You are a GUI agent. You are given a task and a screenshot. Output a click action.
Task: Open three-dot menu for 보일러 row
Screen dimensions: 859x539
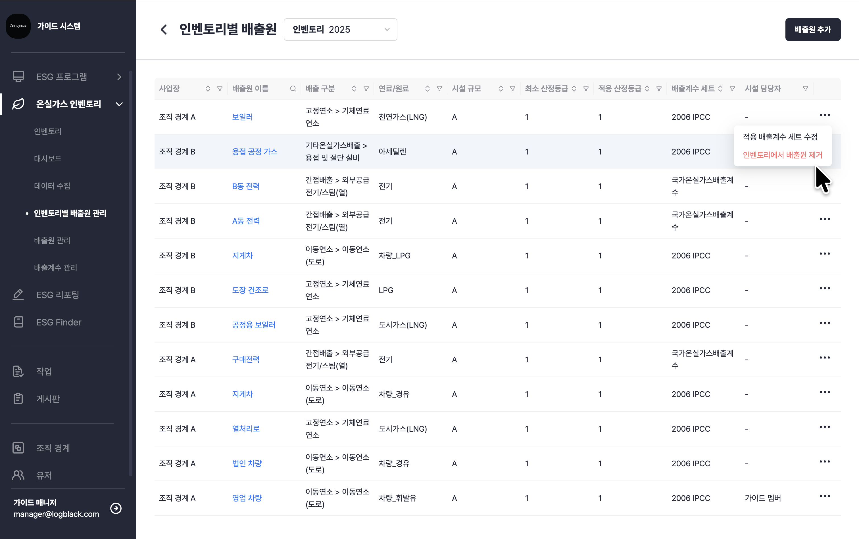coord(824,115)
